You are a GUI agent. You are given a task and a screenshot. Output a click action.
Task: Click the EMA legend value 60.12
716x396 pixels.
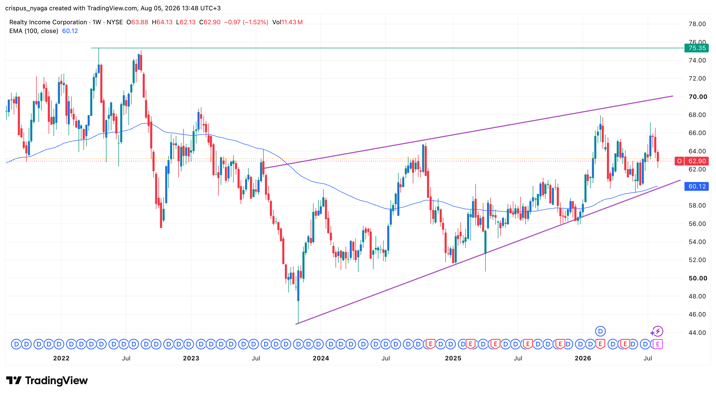70,31
